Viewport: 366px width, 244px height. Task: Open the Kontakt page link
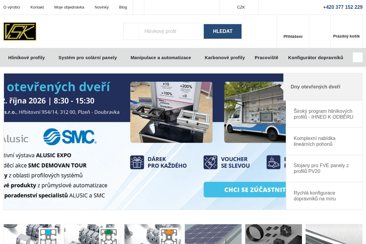pyautogui.click(x=37, y=7)
